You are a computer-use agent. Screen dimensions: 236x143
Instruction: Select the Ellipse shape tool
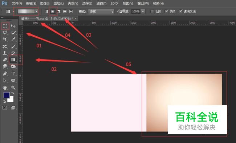point(13,80)
